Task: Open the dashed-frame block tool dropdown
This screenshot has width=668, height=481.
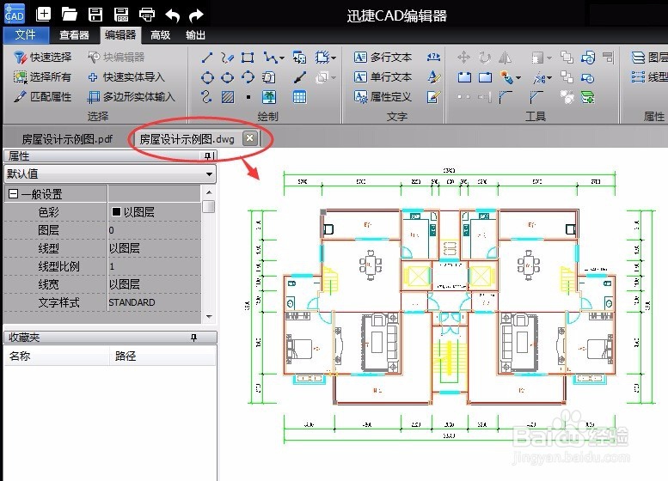Action: (x=334, y=58)
